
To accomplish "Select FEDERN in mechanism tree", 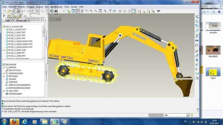I will coord(12,79).
